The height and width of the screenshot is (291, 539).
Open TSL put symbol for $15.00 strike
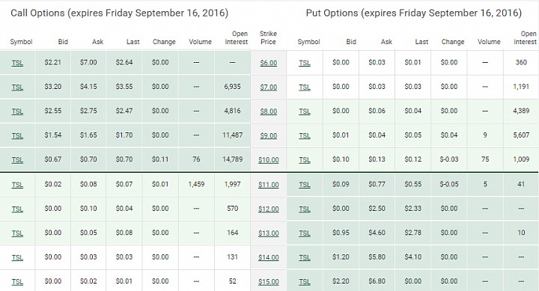tap(305, 282)
